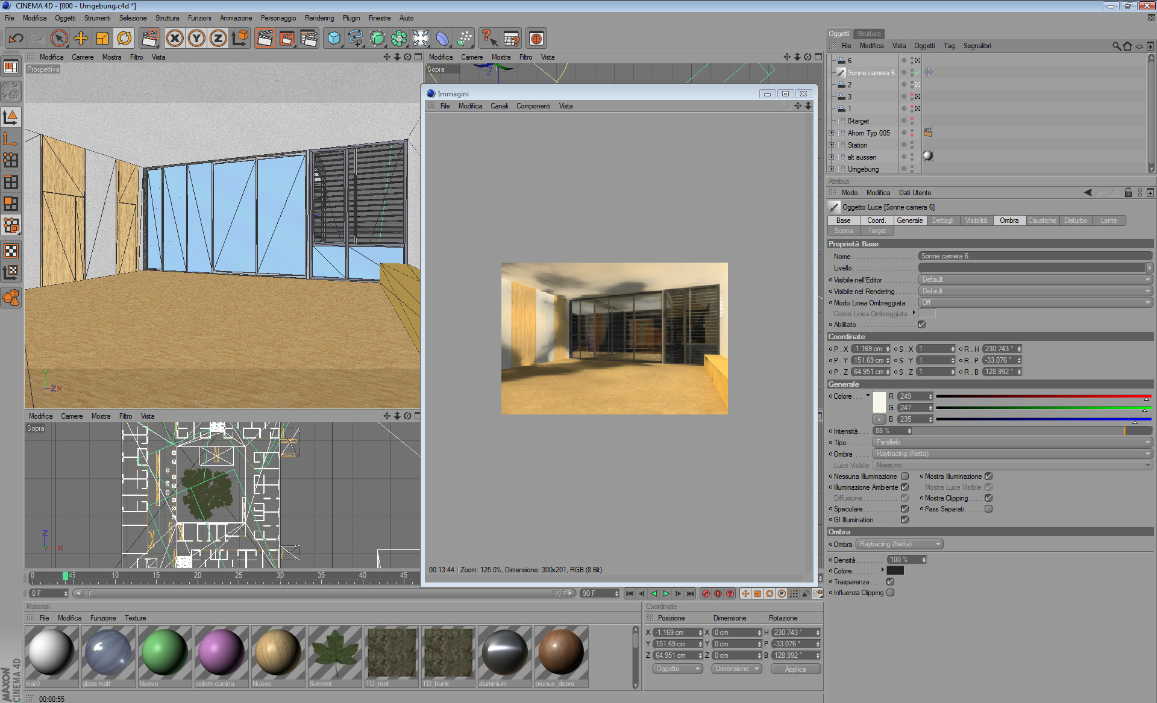Open the Tipo dropdown set to Parallelo

[x=1012, y=442]
